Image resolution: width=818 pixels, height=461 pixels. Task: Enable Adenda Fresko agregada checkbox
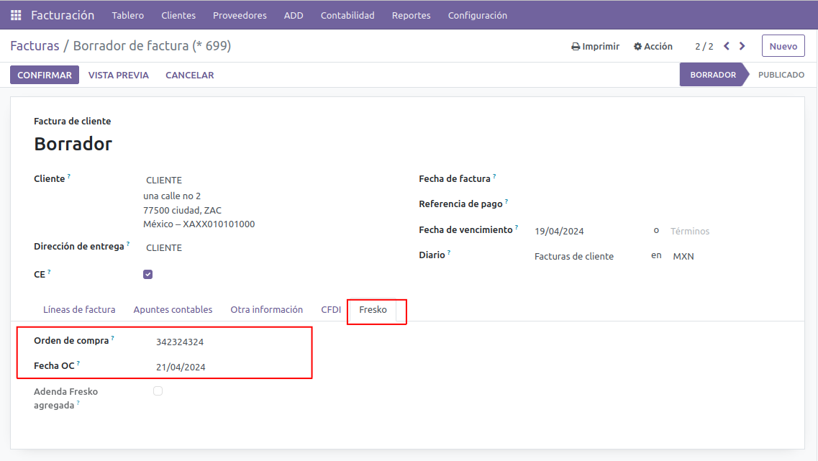tap(158, 391)
